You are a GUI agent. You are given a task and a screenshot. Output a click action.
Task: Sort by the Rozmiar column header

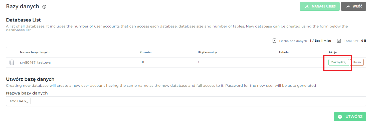point(146,52)
